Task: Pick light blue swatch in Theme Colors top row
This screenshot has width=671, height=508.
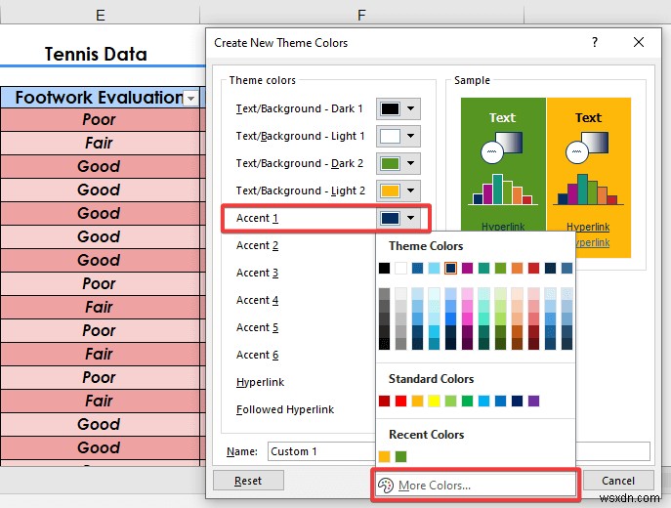Action: (x=434, y=269)
